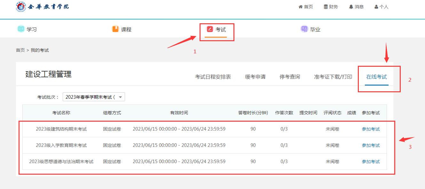Click the 首页 breadcrumb link

point(20,50)
